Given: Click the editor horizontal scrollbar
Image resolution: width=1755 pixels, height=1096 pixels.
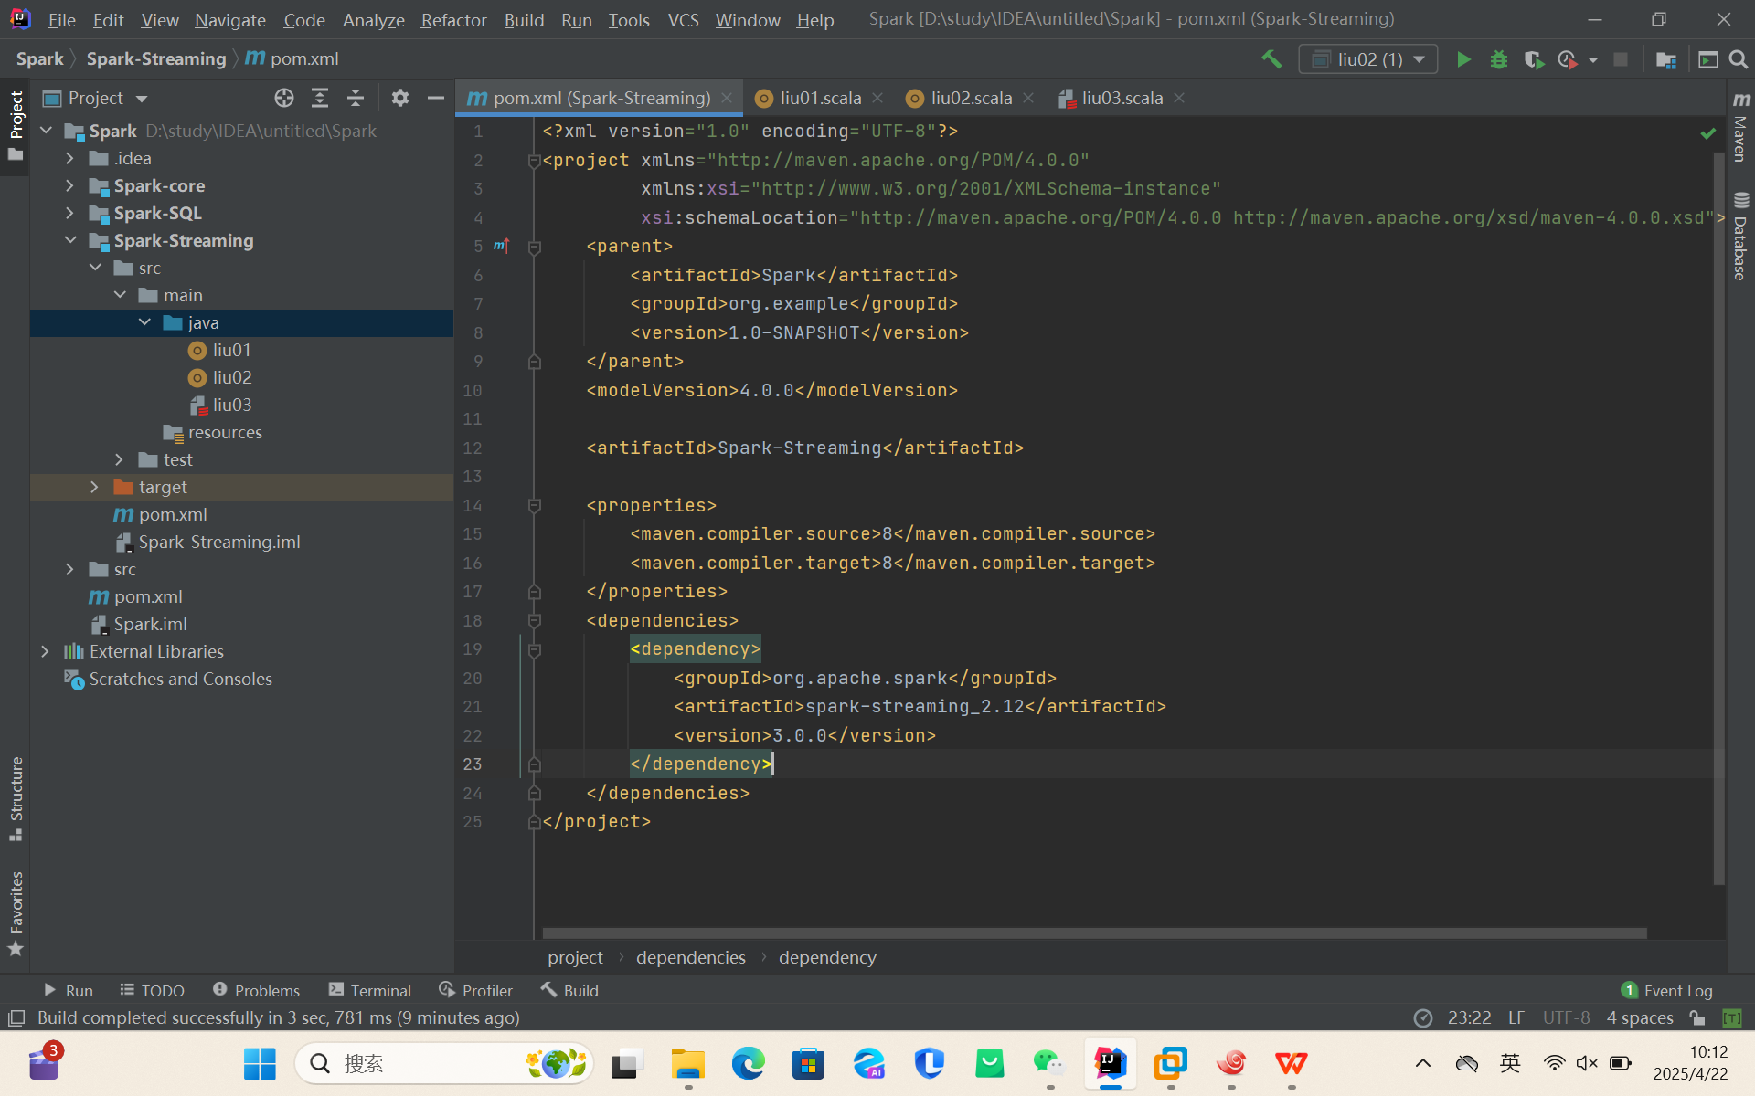Looking at the screenshot, I should pyautogui.click(x=1094, y=933).
